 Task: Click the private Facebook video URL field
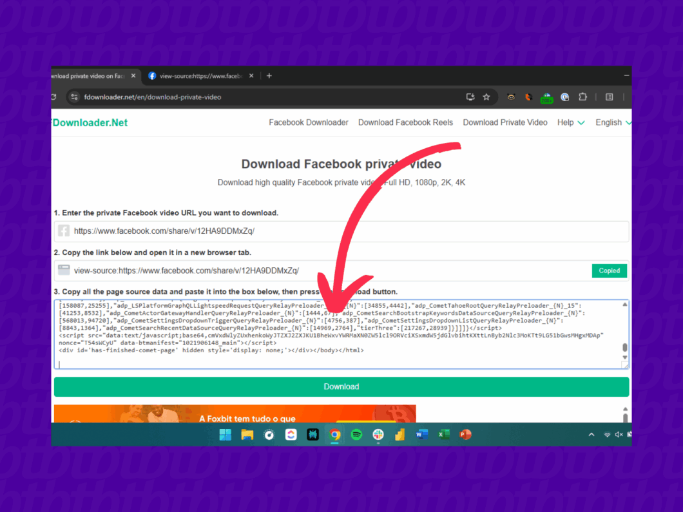coord(341,231)
